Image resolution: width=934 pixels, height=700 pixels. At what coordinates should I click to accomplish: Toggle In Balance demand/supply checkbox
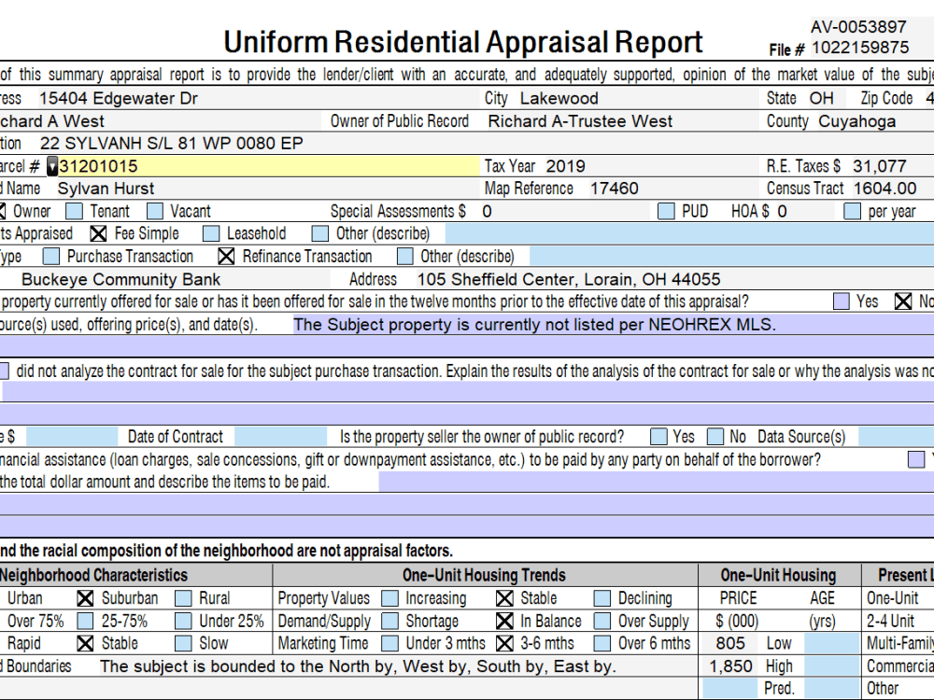tap(504, 622)
